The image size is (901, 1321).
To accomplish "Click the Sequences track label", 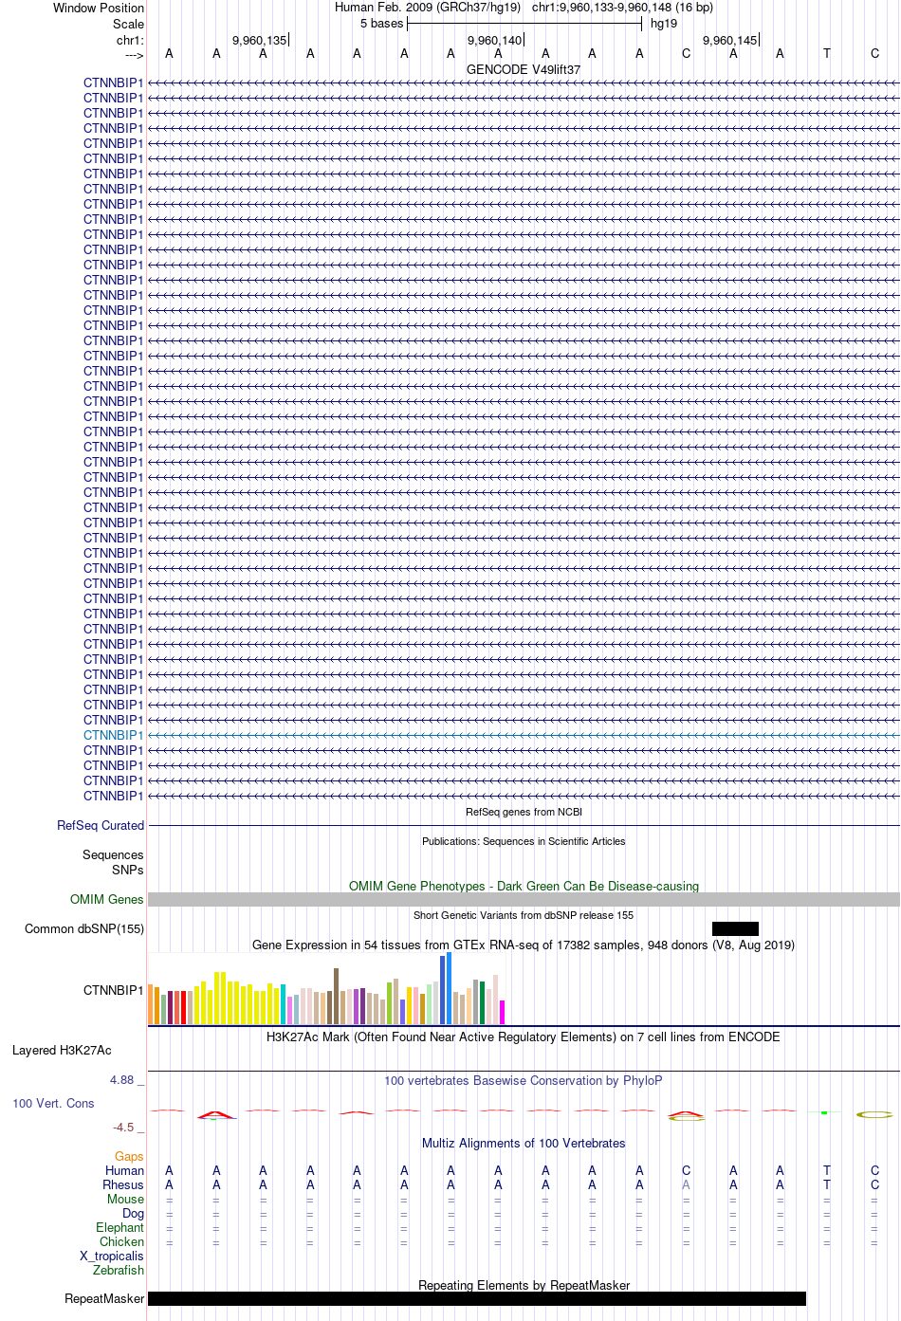I will point(113,854).
